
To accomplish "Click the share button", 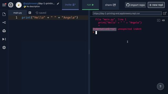I will (111, 5).
